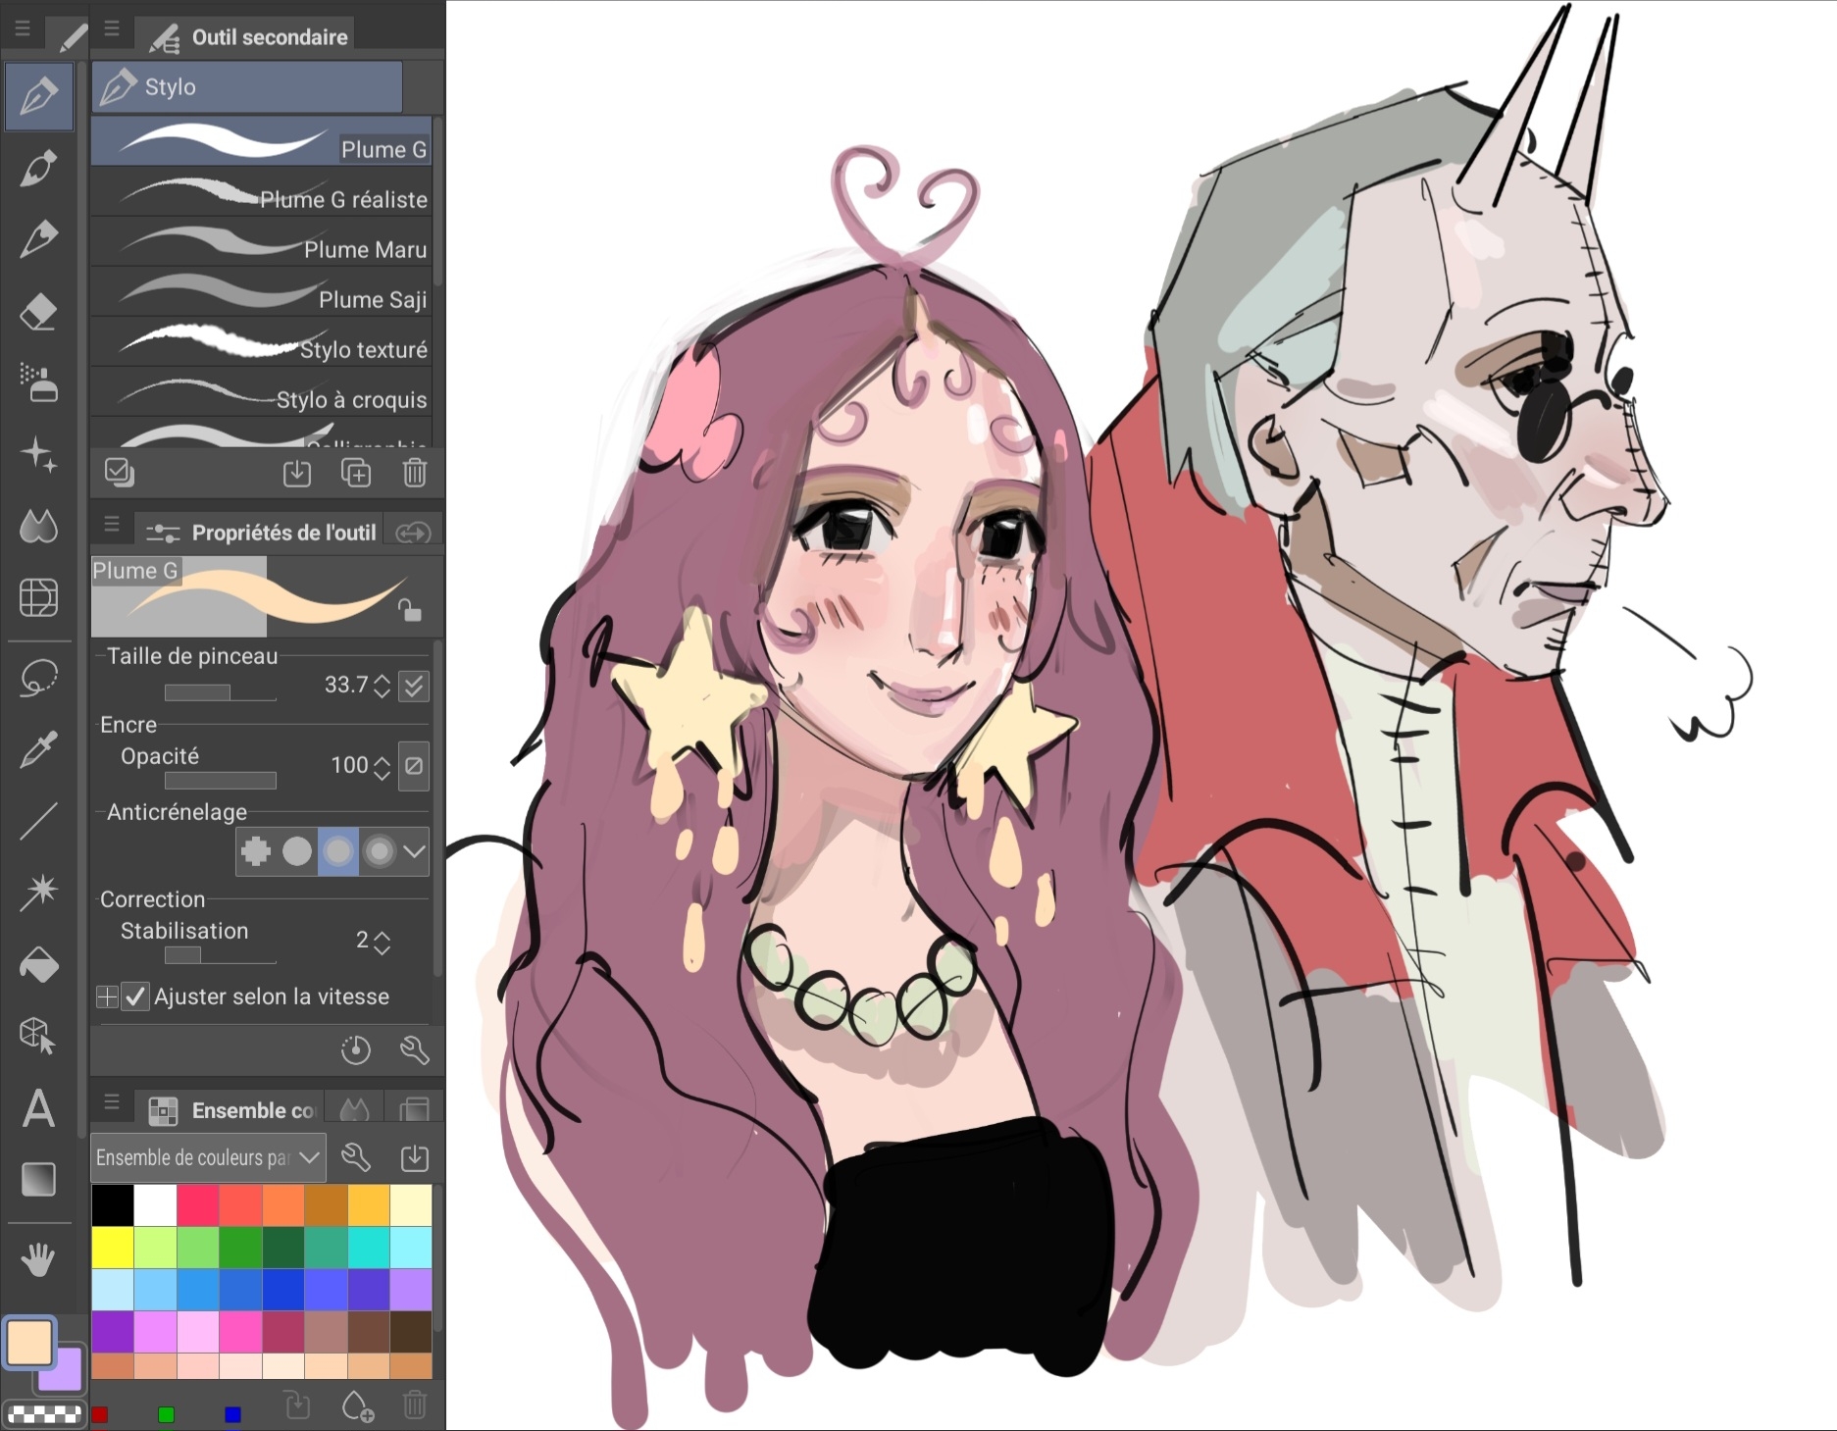Activate the Hand move tool

coord(38,1259)
